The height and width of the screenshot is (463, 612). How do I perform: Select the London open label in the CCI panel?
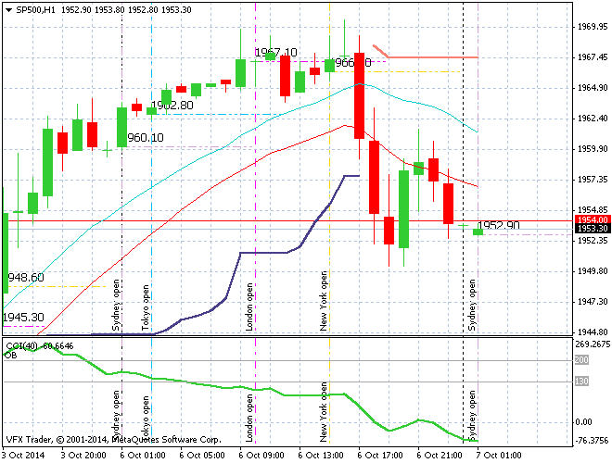(249, 419)
